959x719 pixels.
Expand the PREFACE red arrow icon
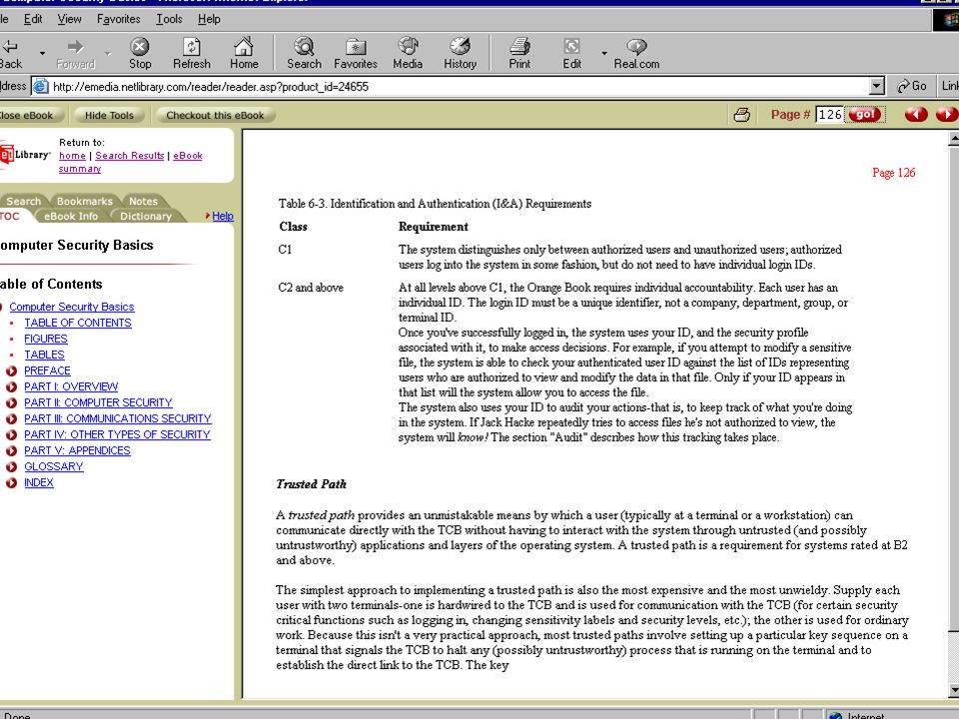tap(11, 371)
